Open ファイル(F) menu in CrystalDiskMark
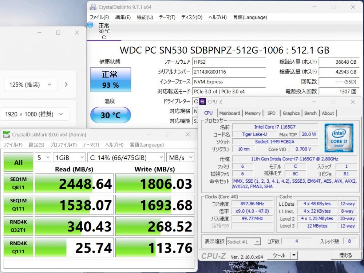Screen dimensions: 364x273 coord(13,145)
